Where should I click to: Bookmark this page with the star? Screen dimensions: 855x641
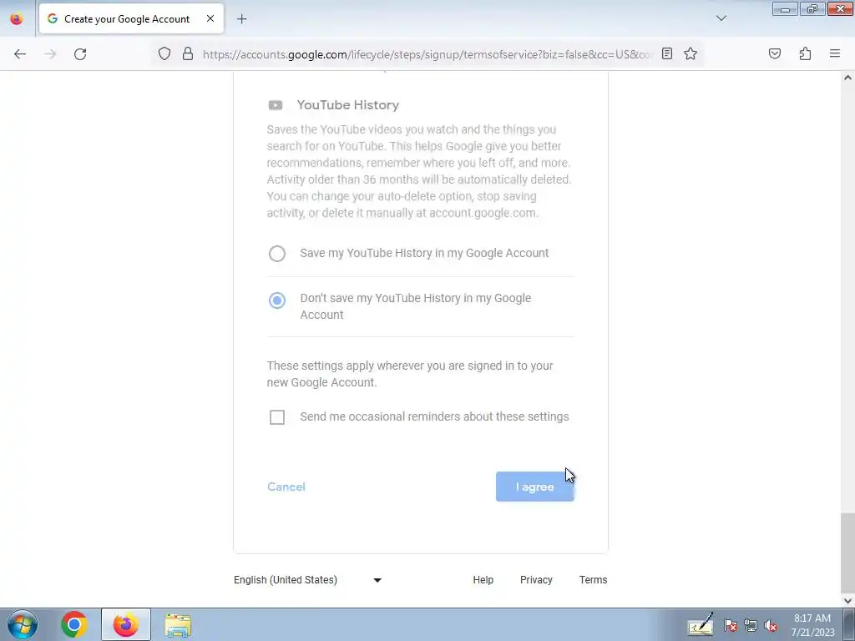[691, 53]
